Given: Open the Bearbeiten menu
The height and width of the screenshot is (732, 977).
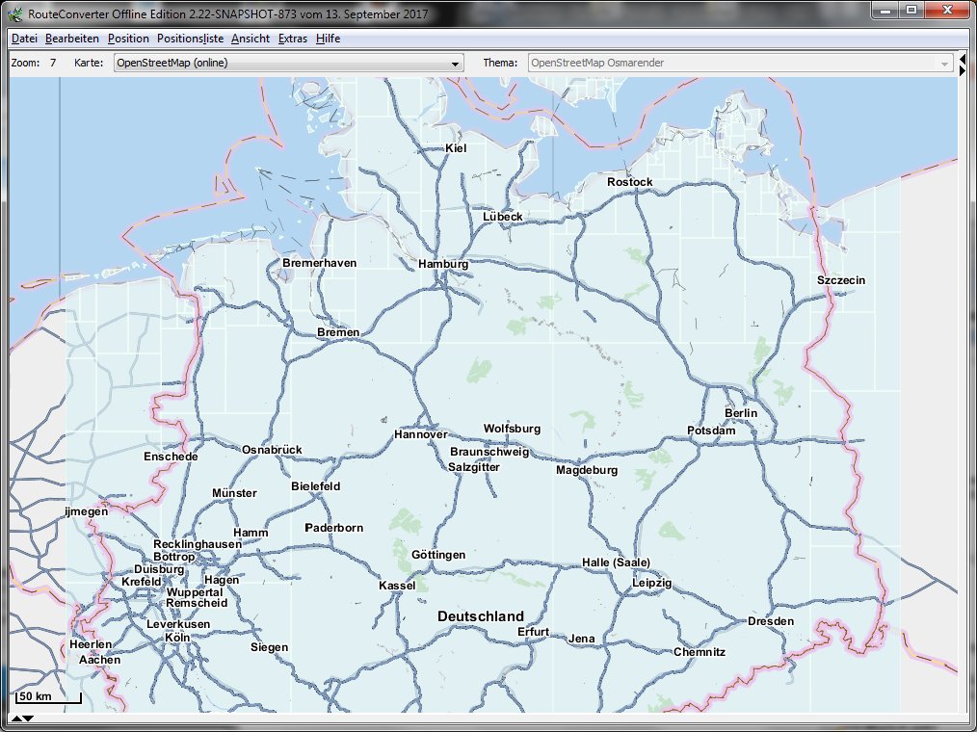Looking at the screenshot, I should click(71, 39).
